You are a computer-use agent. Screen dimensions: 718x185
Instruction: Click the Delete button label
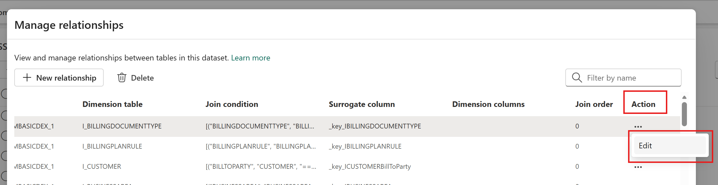click(x=142, y=78)
